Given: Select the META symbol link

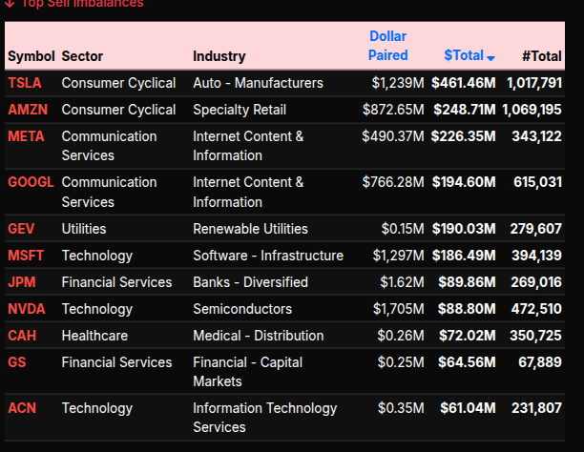Looking at the screenshot, I should pos(26,136).
